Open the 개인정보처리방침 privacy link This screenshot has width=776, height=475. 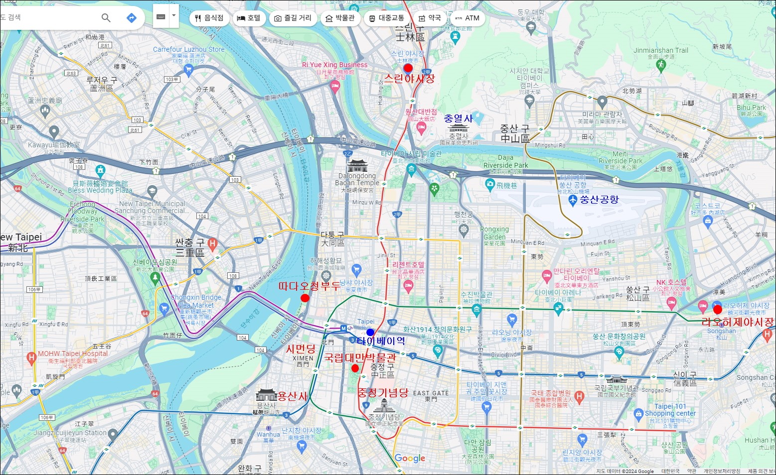point(722,471)
